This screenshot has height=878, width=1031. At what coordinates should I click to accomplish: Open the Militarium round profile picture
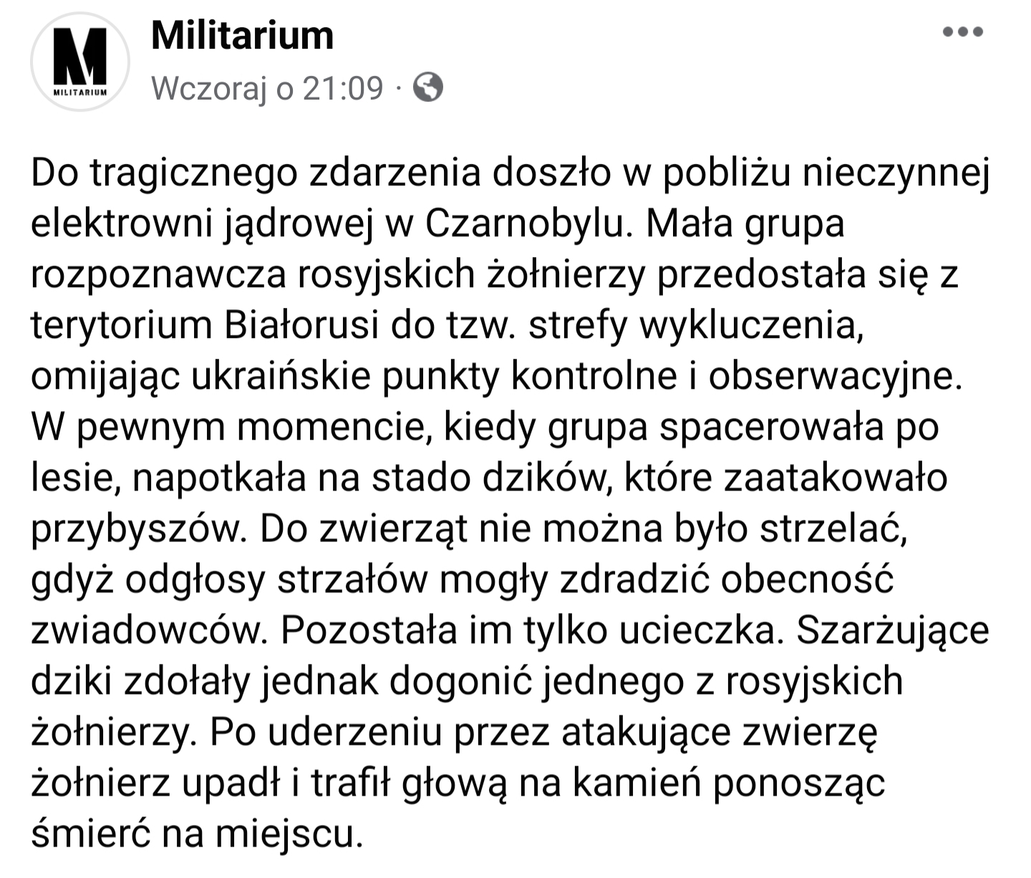tap(80, 62)
